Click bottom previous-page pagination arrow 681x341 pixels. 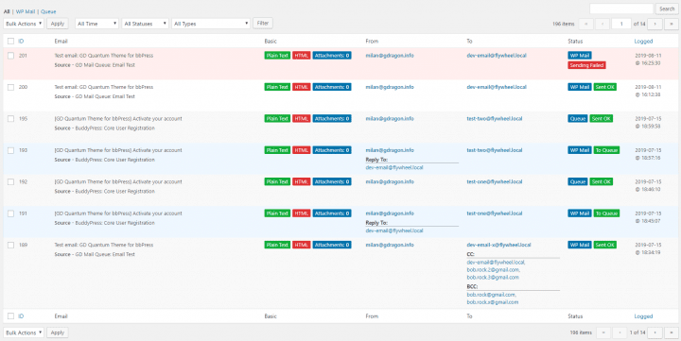(620, 332)
